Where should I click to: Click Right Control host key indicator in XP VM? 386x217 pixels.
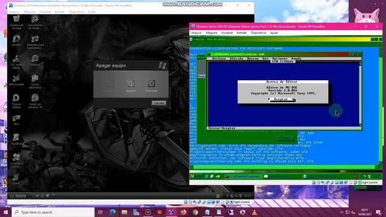coord(241,202)
